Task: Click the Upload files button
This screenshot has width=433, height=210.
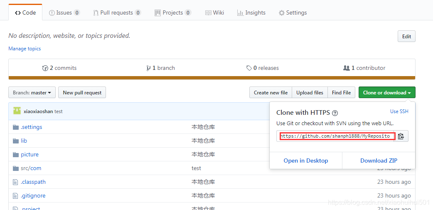Action: (310, 93)
